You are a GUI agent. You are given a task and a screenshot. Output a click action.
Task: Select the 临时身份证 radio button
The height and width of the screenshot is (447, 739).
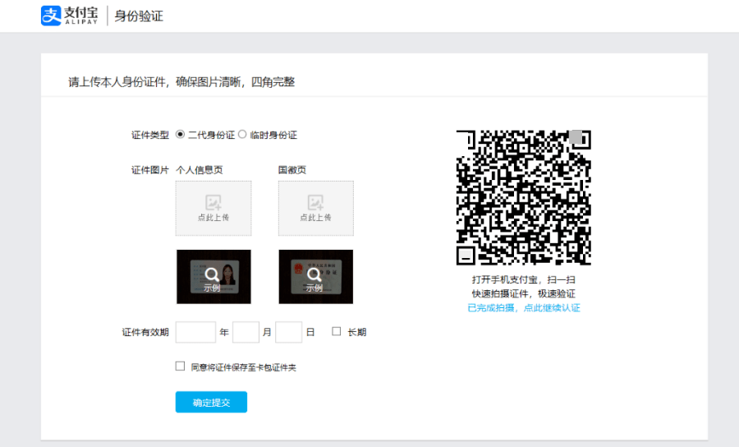[242, 135]
